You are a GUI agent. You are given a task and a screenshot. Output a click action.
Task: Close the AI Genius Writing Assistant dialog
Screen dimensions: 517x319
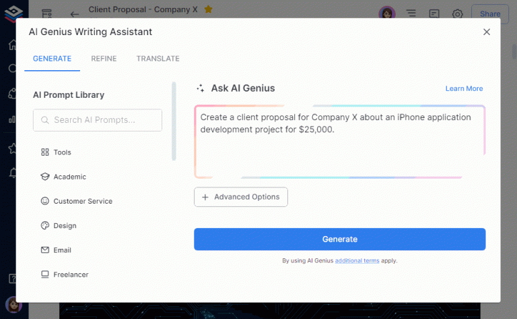tap(487, 32)
